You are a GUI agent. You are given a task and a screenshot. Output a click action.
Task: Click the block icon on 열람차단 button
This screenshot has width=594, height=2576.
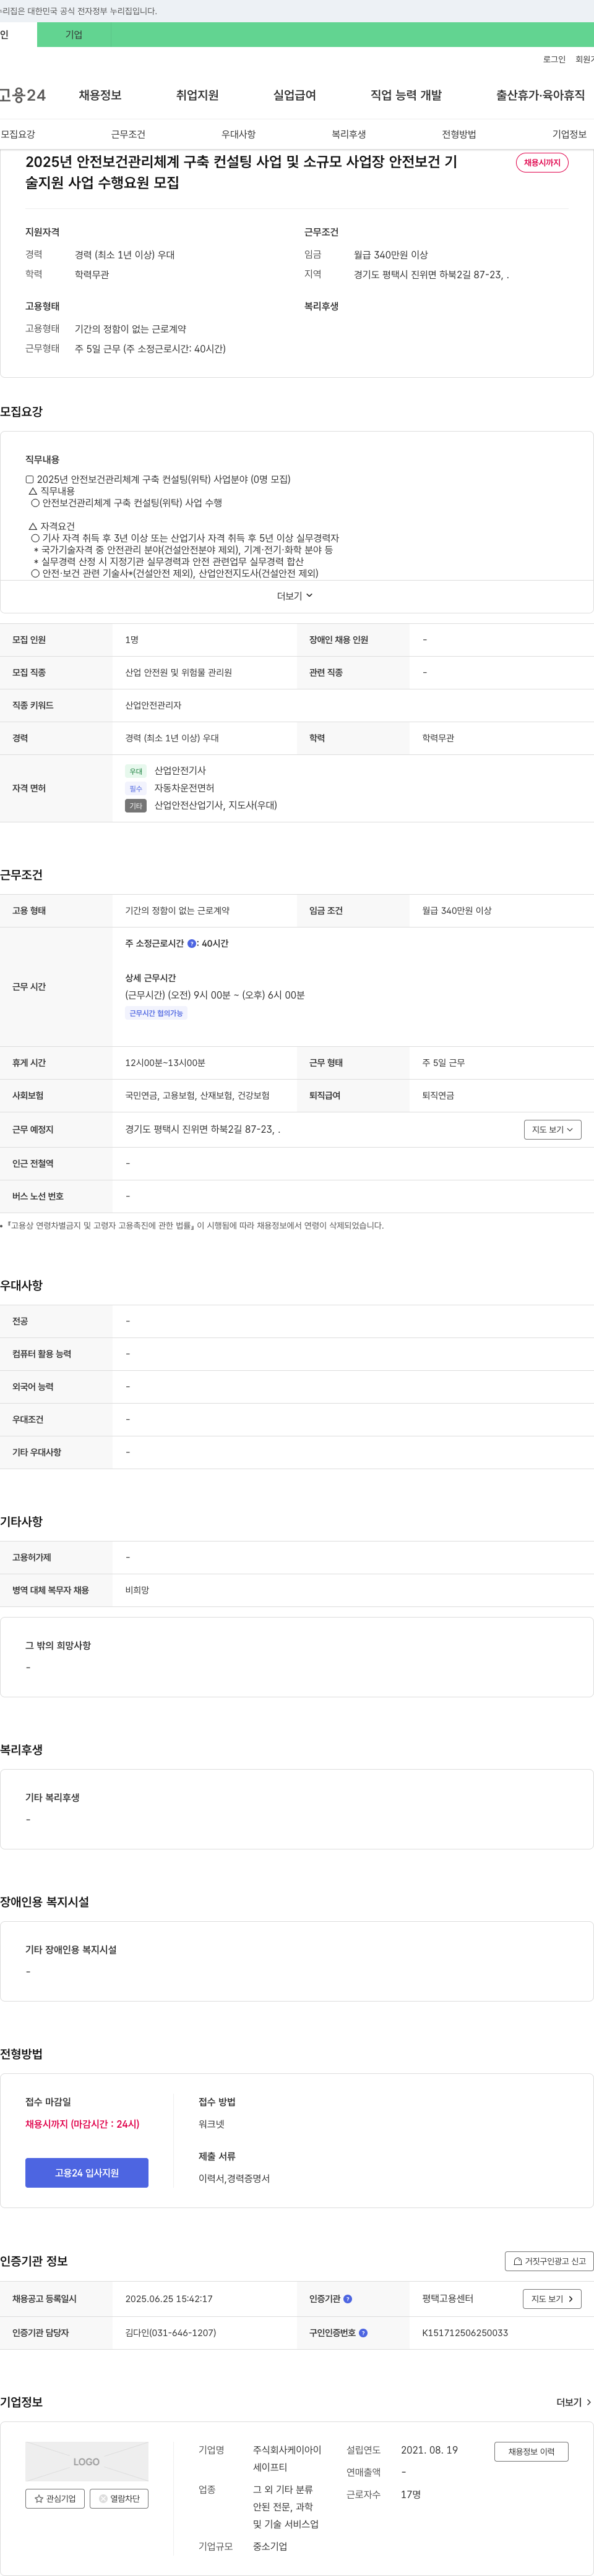103,2498
